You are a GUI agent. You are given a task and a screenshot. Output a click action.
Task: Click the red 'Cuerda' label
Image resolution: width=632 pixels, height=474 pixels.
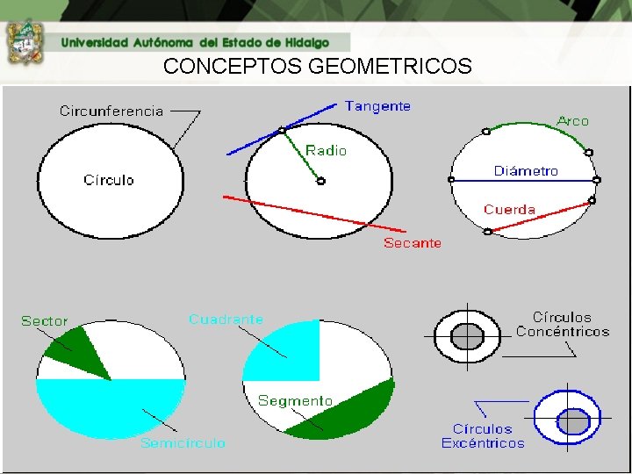(509, 210)
